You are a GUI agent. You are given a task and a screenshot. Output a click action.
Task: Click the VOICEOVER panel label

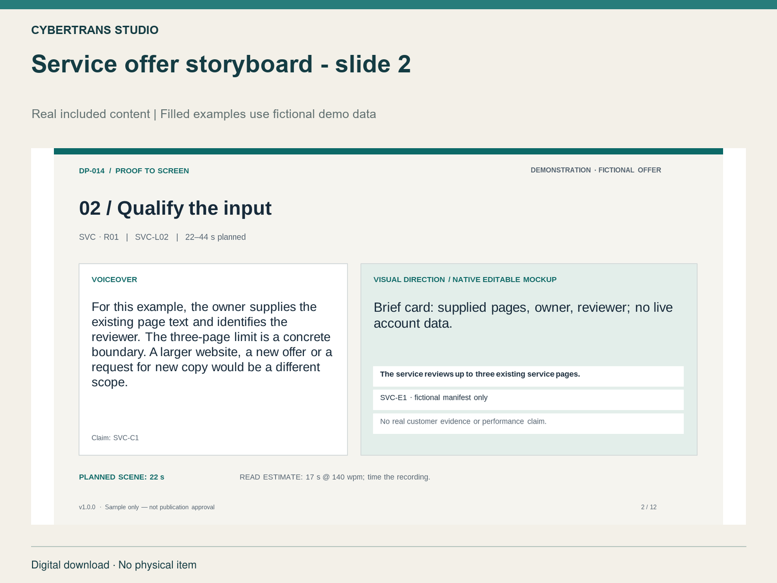115,279
